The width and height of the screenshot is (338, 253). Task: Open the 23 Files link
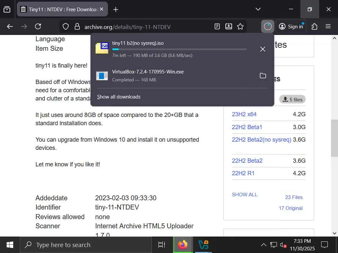(x=294, y=197)
